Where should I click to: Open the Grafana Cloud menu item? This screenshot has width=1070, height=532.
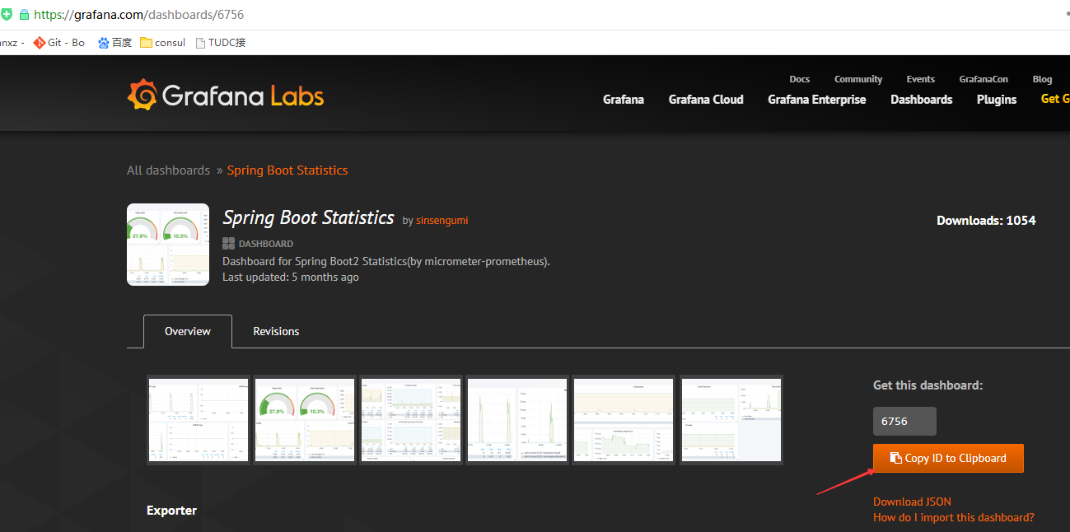pos(706,100)
